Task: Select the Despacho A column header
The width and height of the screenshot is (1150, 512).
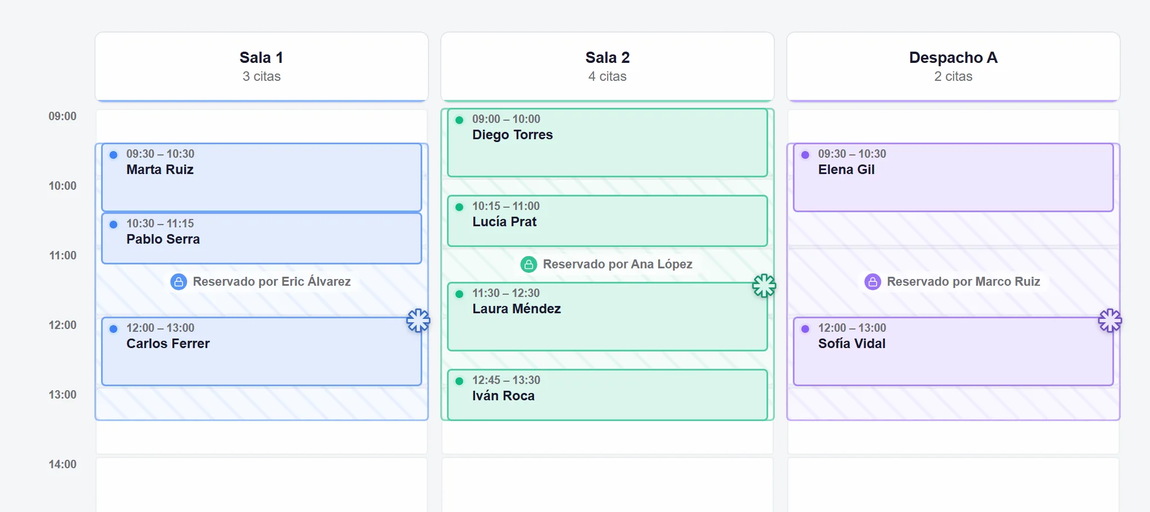Action: pos(953,67)
